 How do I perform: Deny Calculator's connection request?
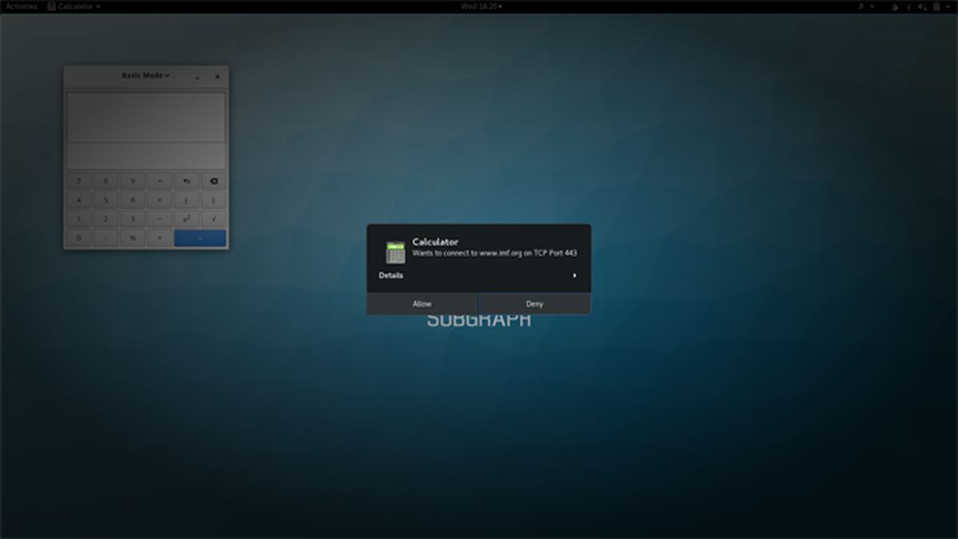point(535,303)
